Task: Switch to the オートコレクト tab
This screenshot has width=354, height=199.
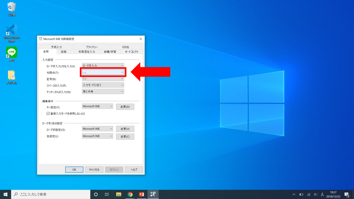Action: pos(132,52)
